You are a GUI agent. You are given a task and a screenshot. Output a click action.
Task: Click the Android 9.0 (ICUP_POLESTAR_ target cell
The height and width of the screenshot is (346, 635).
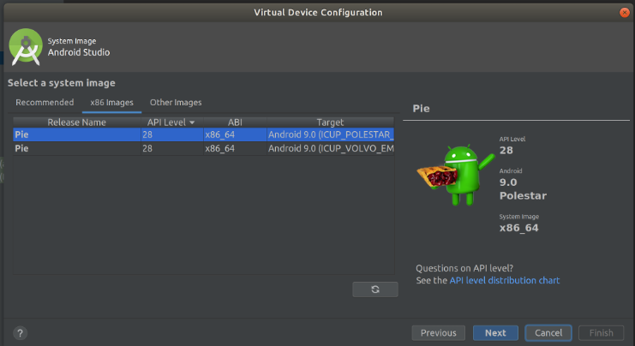coord(331,134)
